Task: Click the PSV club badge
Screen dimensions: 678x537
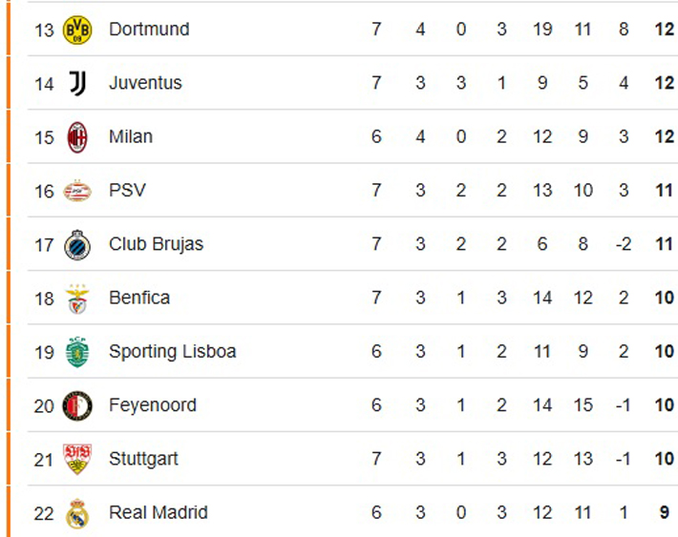Action: [77, 191]
